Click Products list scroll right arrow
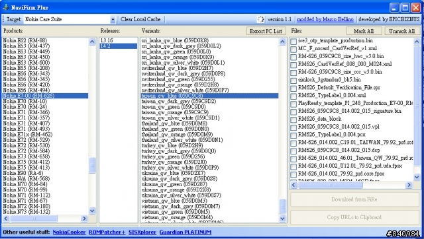The width and height of the screenshot is (424, 239). (x=84, y=219)
